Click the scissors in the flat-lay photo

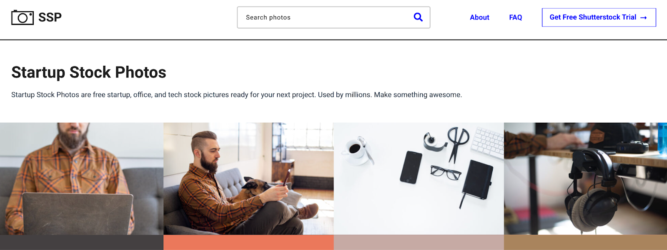(x=458, y=141)
